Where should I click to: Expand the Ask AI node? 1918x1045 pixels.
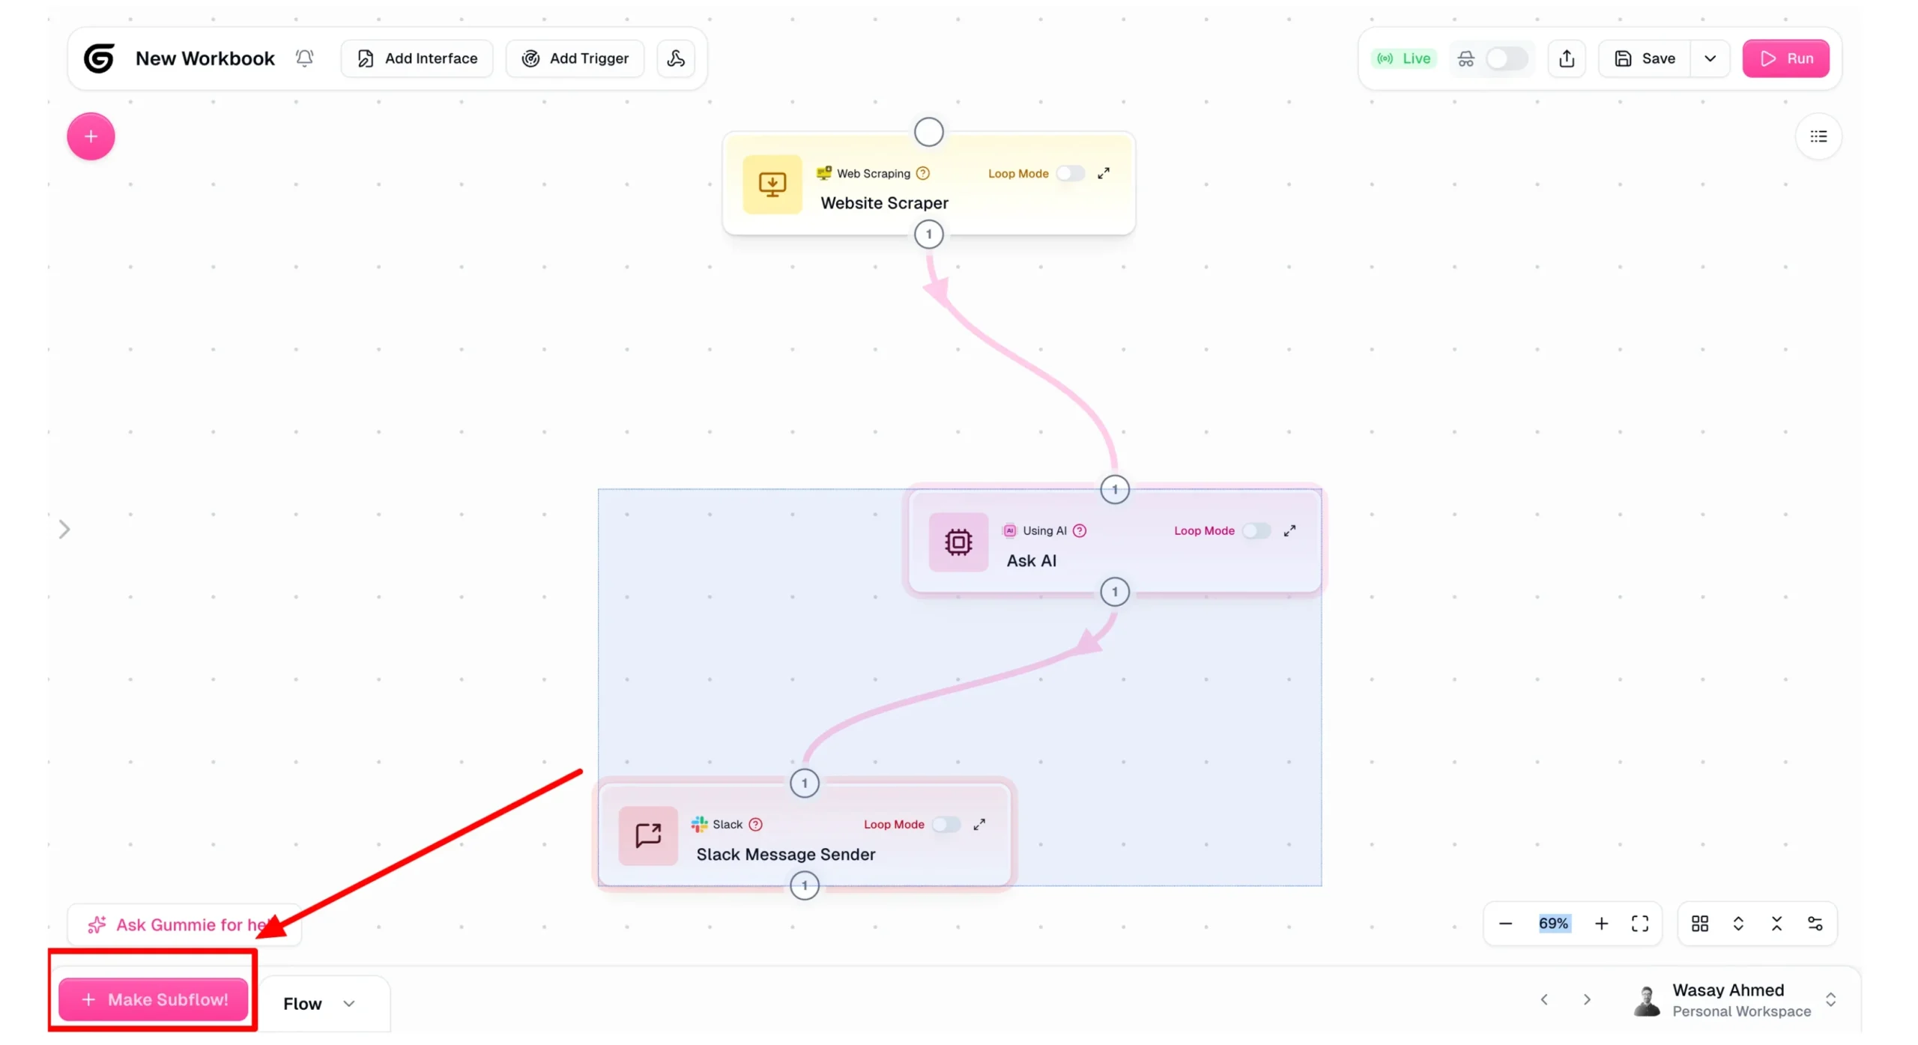pyautogui.click(x=1289, y=530)
